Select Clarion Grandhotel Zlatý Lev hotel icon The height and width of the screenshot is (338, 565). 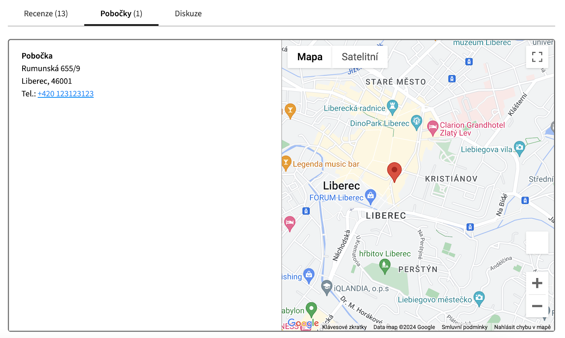433,128
